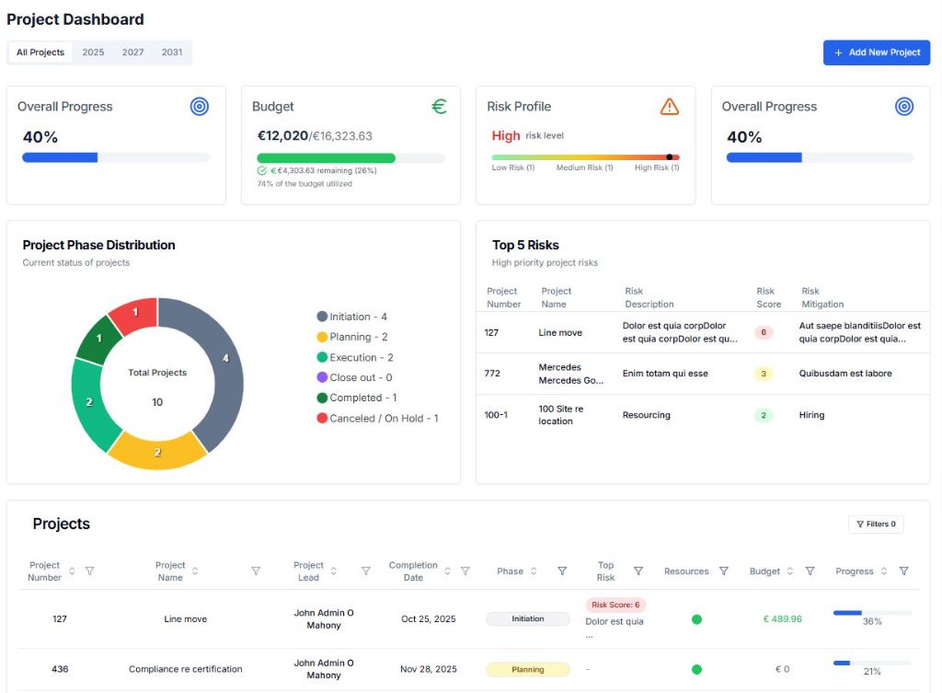942x693 pixels.
Task: Open the filter funnel for Budget column
Action: [x=810, y=571]
